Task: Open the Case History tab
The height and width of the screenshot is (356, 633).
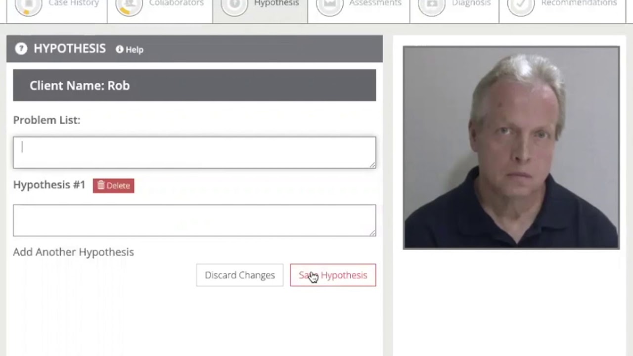Action: [x=57, y=11]
